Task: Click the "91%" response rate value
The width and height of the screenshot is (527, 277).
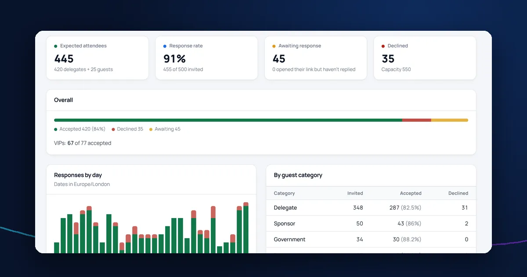Action: (175, 58)
